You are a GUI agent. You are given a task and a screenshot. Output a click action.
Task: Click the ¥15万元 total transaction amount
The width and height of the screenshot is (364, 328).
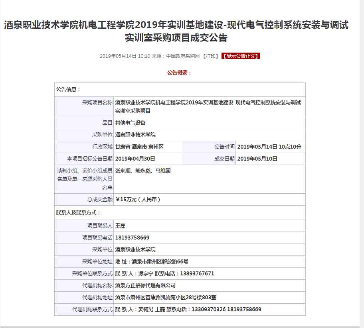tap(138, 199)
